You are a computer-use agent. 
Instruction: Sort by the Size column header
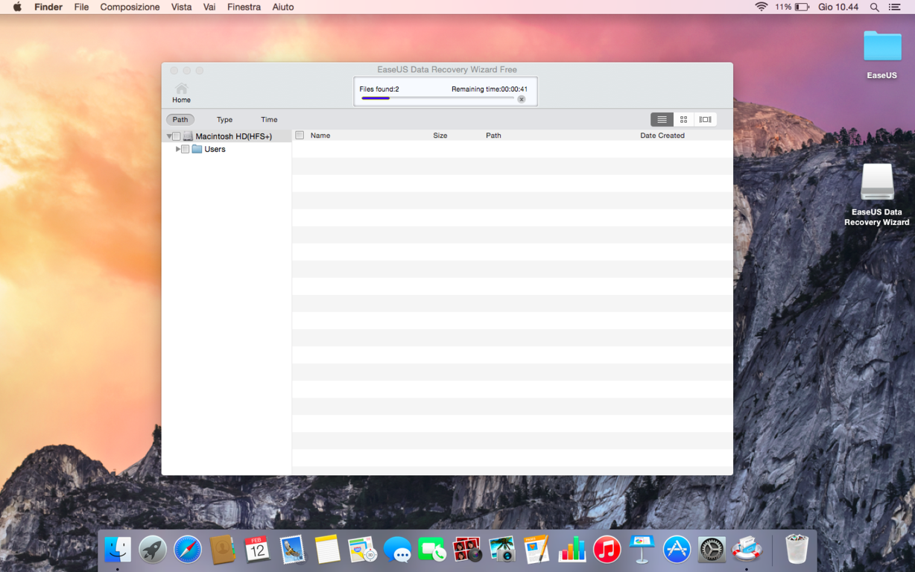[440, 136]
